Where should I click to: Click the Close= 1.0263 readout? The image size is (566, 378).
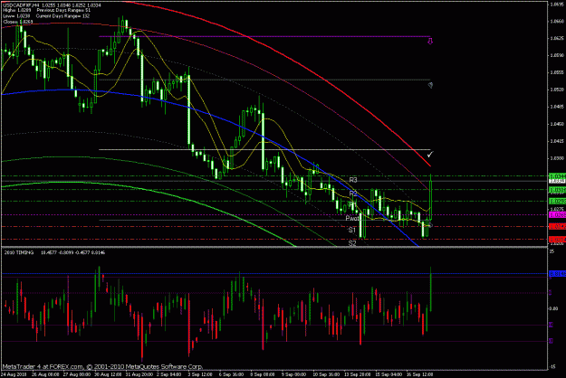coord(18,22)
